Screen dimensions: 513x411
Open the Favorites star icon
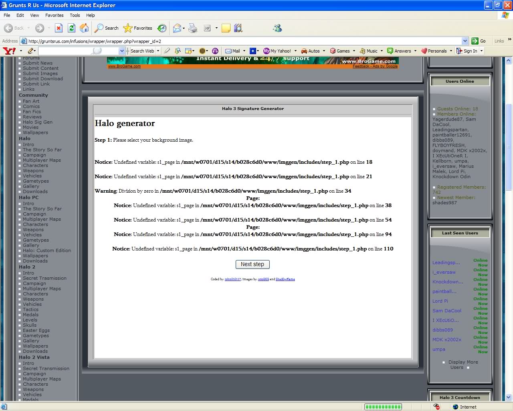click(127, 28)
